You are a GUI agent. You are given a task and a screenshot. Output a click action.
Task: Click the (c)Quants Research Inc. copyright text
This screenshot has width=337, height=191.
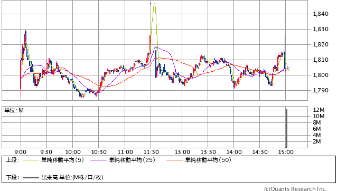pos(295,189)
